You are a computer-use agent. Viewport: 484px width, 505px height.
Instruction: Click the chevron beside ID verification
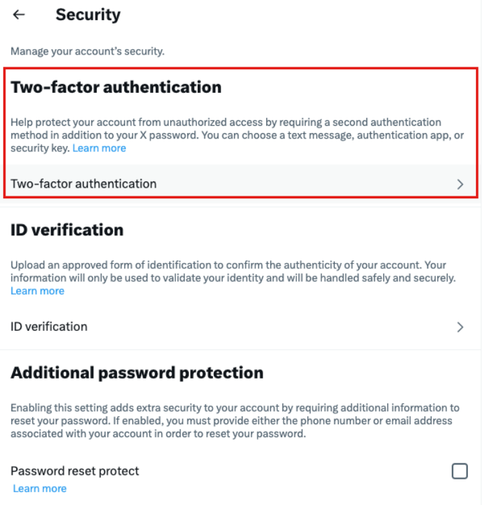pos(460,327)
